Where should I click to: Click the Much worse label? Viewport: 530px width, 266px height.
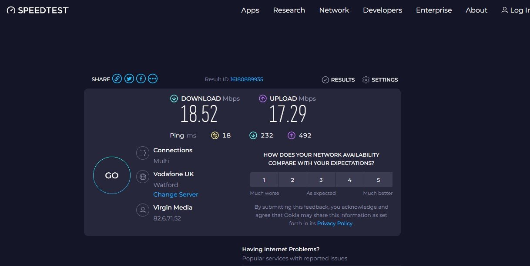(265, 193)
